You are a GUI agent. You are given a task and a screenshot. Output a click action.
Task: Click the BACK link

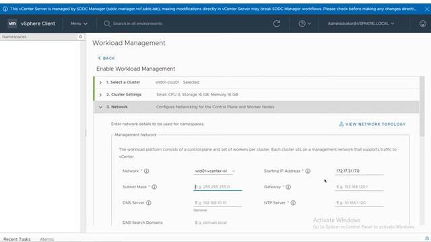click(x=106, y=58)
